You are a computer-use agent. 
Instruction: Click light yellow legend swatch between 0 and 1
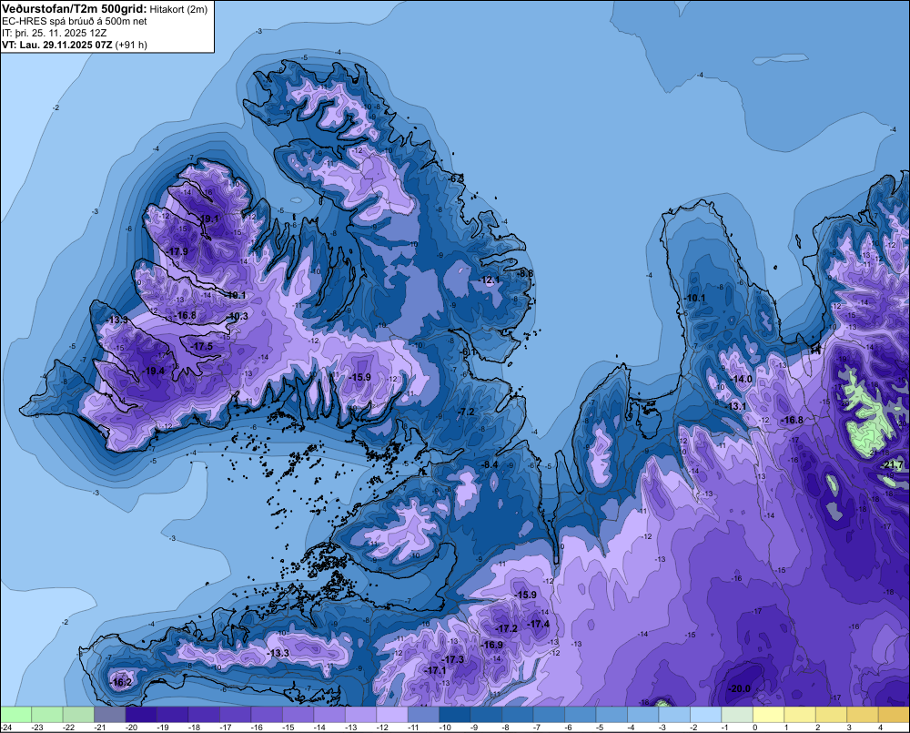click(x=768, y=714)
